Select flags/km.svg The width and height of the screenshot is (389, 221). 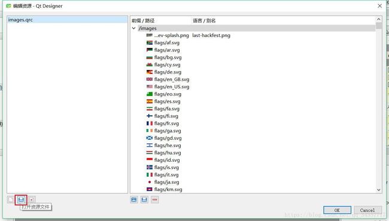pyautogui.click(x=168, y=189)
